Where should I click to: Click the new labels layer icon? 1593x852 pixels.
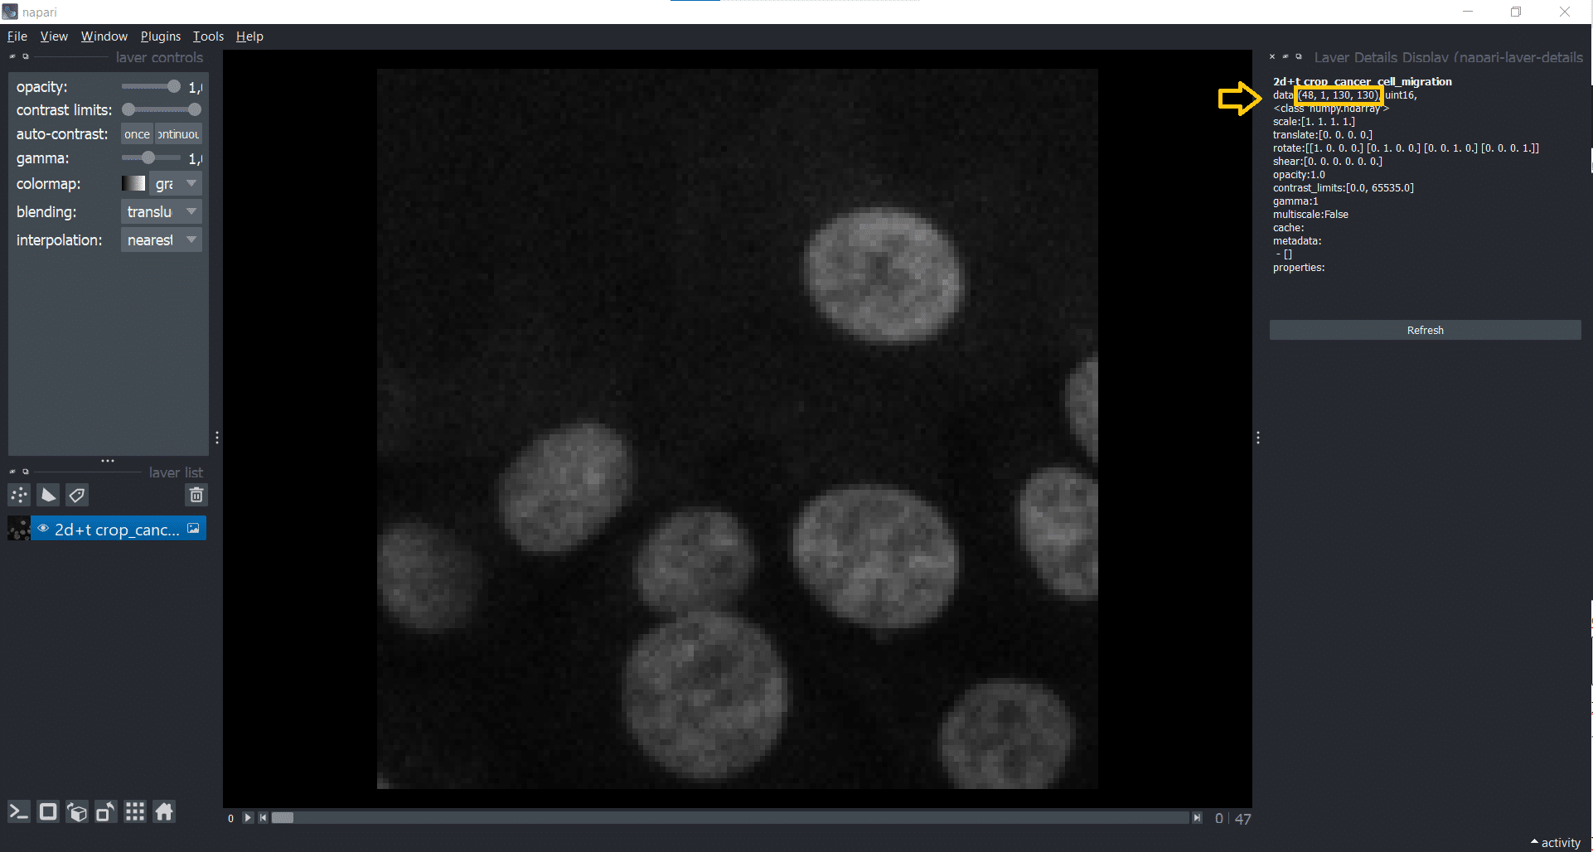coord(77,496)
